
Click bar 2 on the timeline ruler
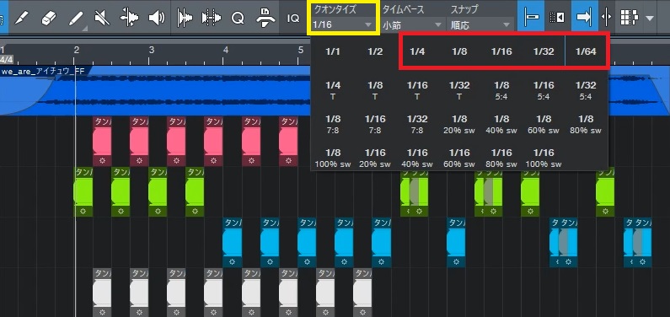pos(76,50)
